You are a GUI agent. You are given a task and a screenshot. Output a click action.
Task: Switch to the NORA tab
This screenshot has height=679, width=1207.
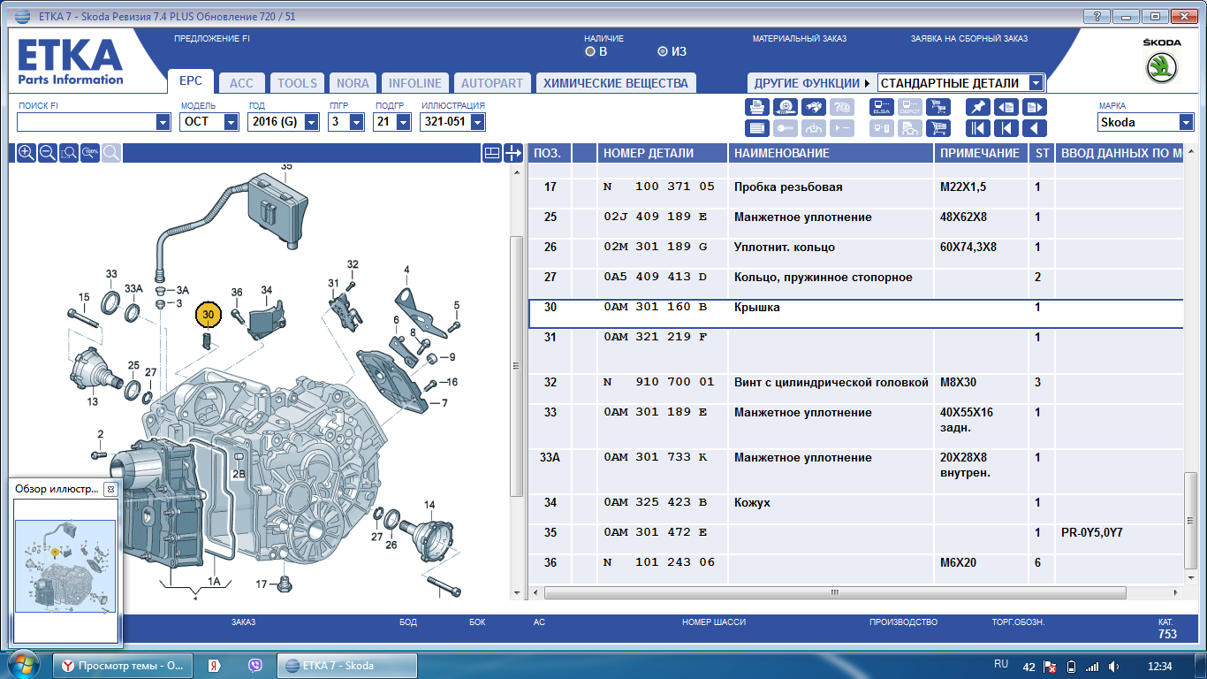click(353, 83)
